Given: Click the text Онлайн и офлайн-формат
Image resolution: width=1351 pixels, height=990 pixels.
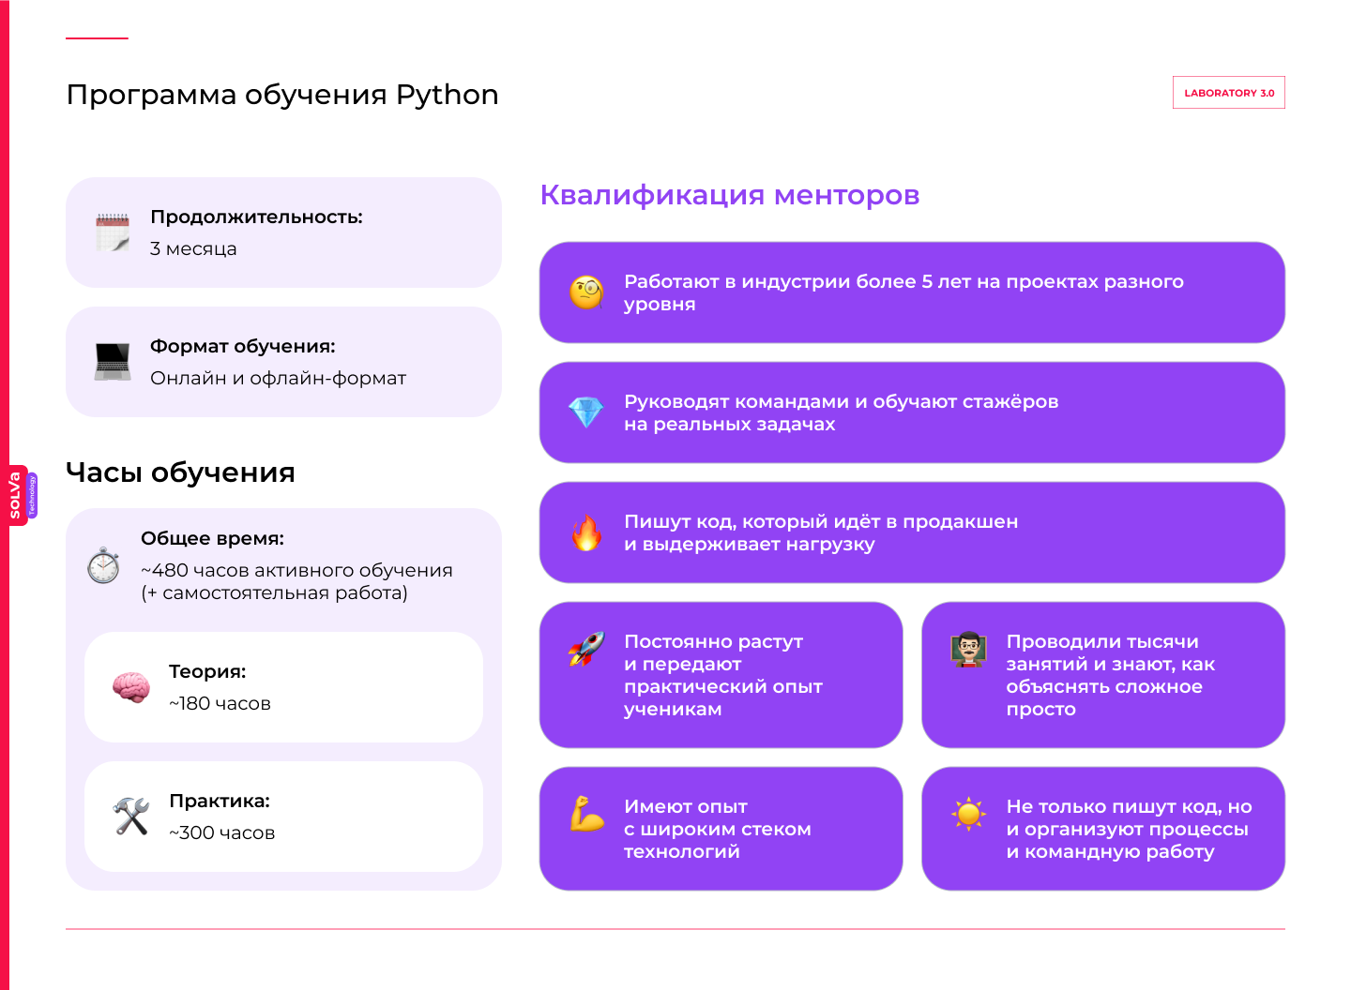Looking at the screenshot, I should coord(278,378).
